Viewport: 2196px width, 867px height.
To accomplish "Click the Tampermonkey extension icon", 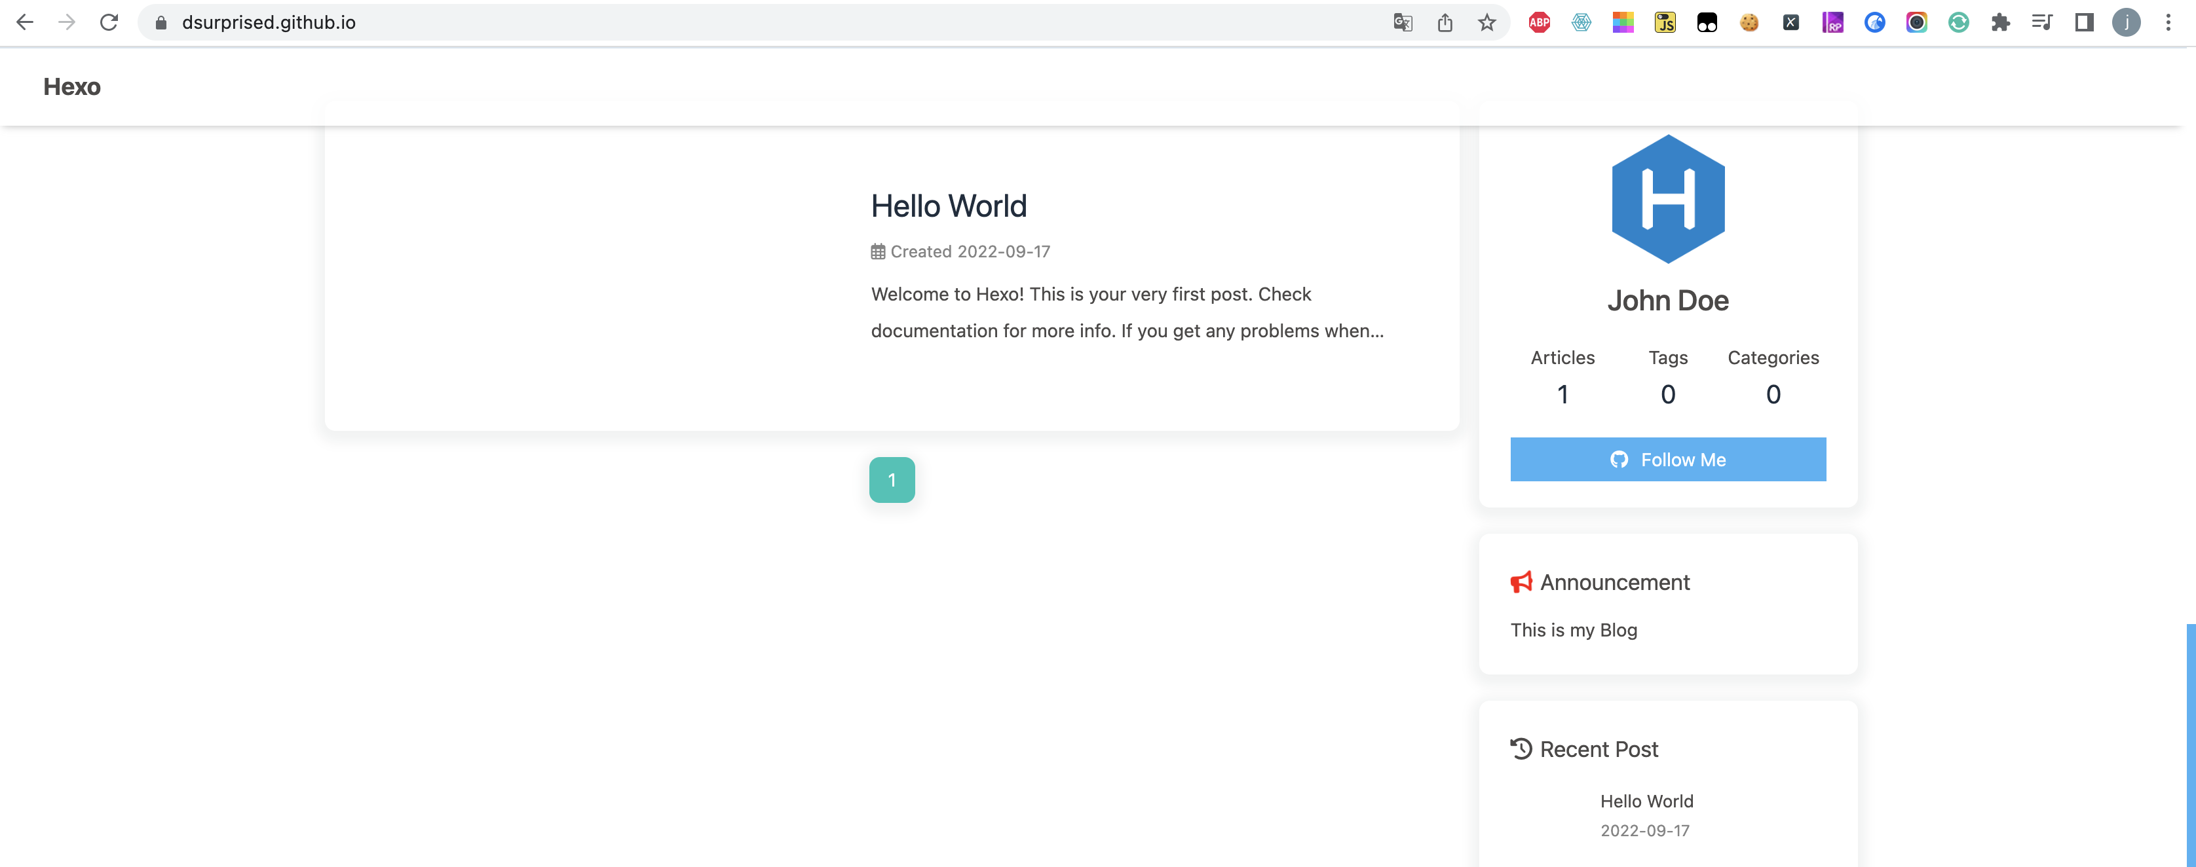I will pos(1707,23).
